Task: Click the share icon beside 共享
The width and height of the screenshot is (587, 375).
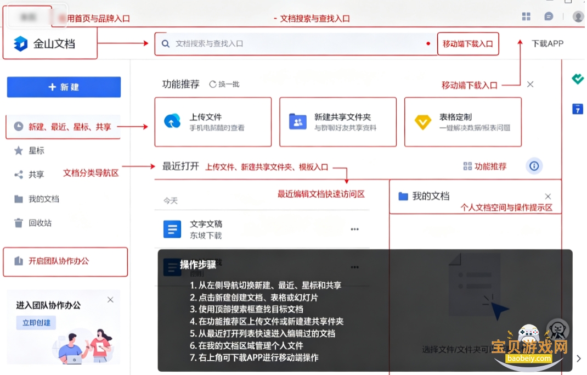Action: click(x=18, y=175)
